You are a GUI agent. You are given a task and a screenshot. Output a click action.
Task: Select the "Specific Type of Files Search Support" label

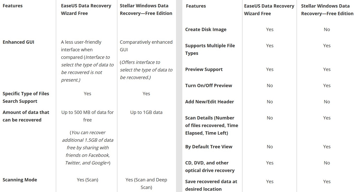(26, 97)
